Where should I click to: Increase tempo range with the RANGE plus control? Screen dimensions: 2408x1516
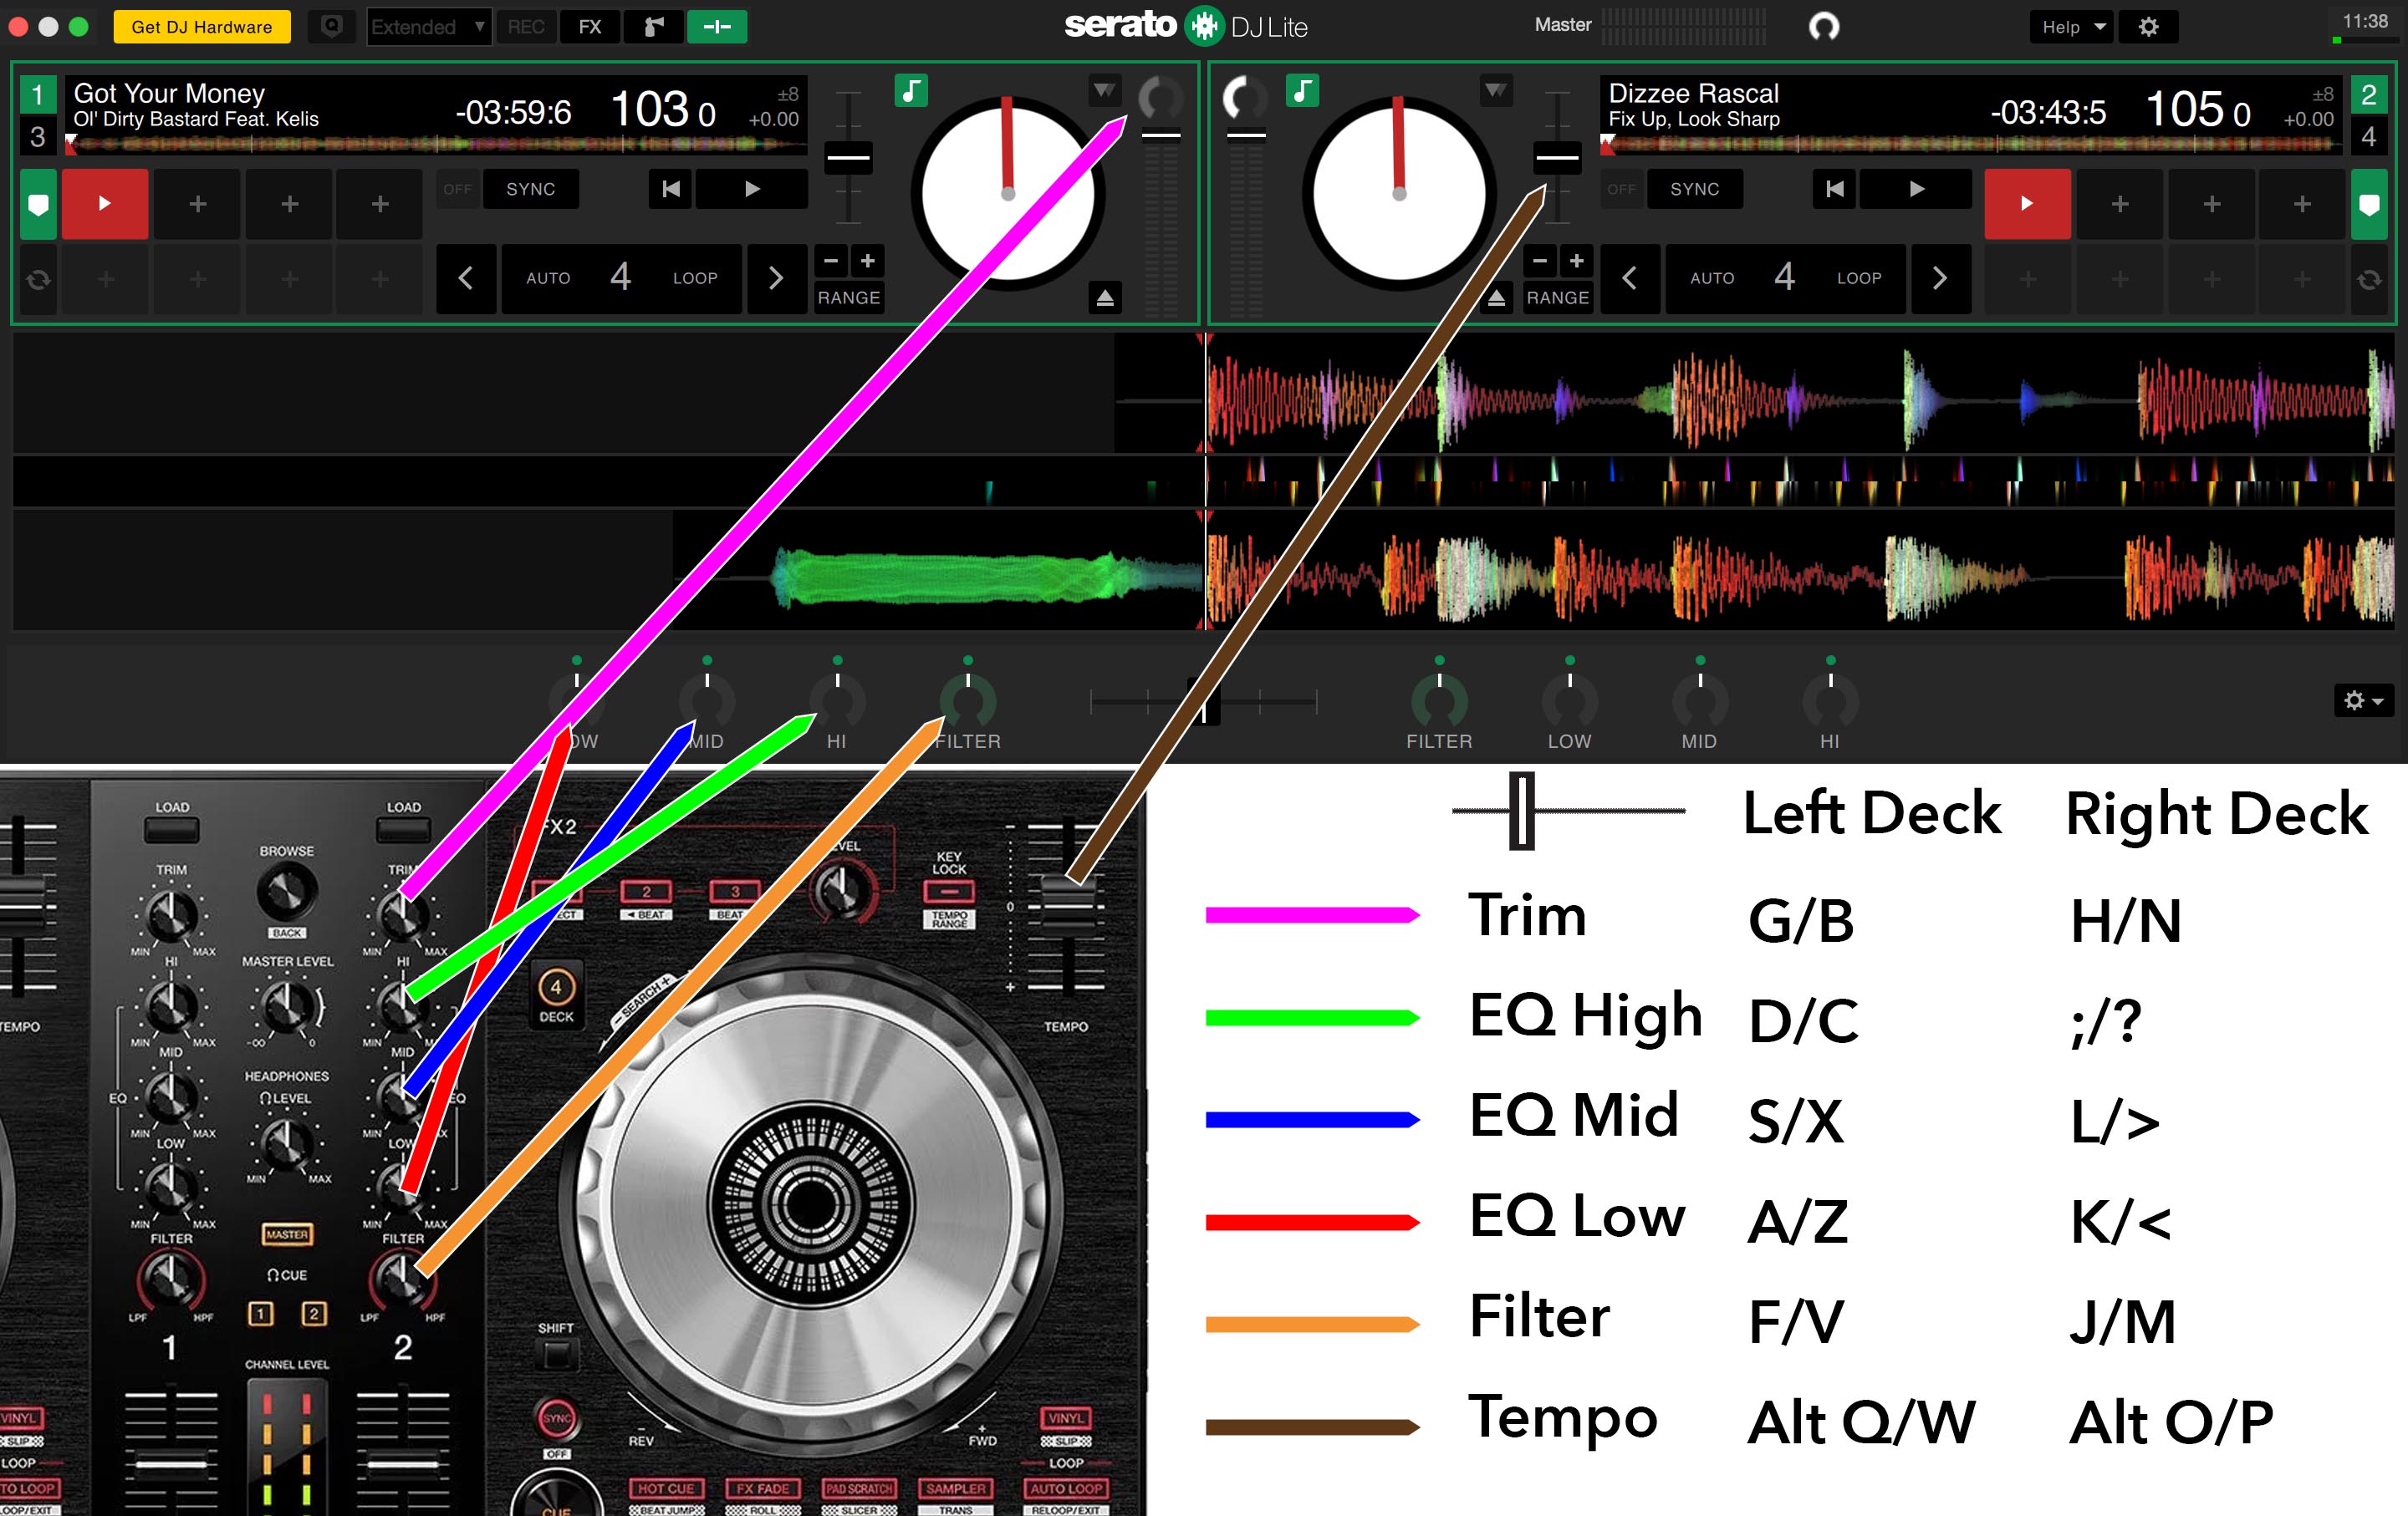(x=867, y=261)
